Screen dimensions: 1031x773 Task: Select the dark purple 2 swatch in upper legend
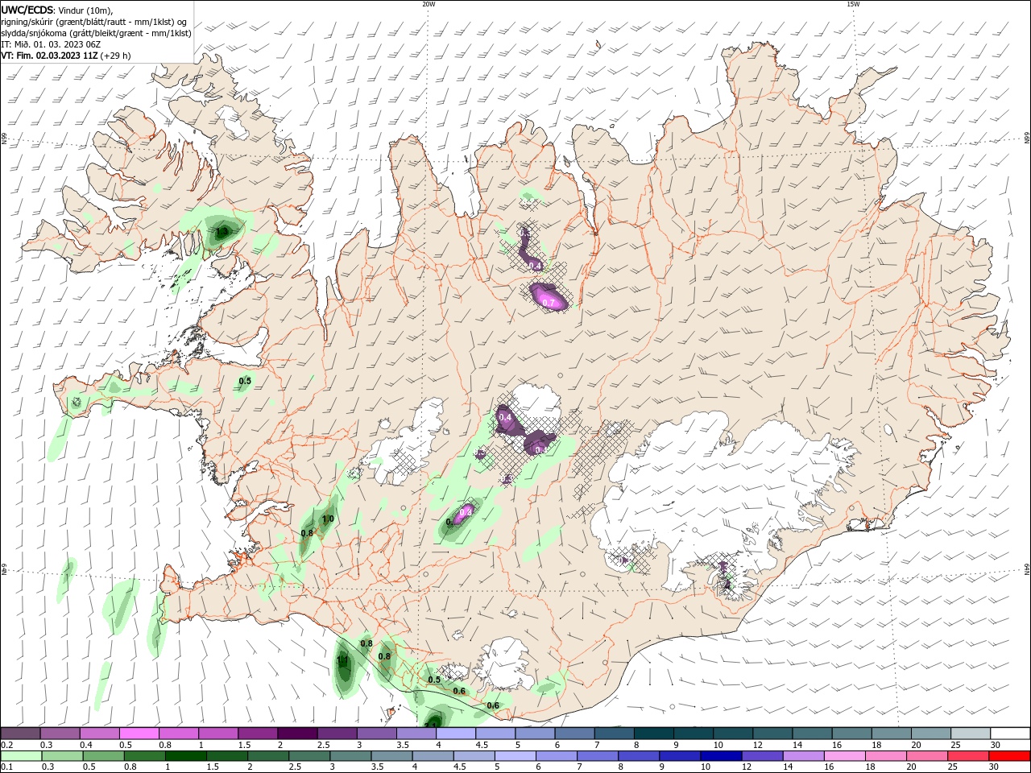tap(298, 734)
